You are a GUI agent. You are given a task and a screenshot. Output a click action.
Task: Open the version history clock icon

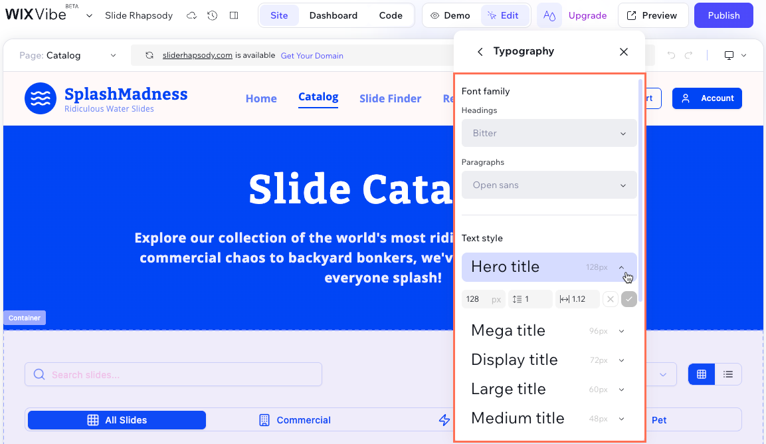coord(213,15)
